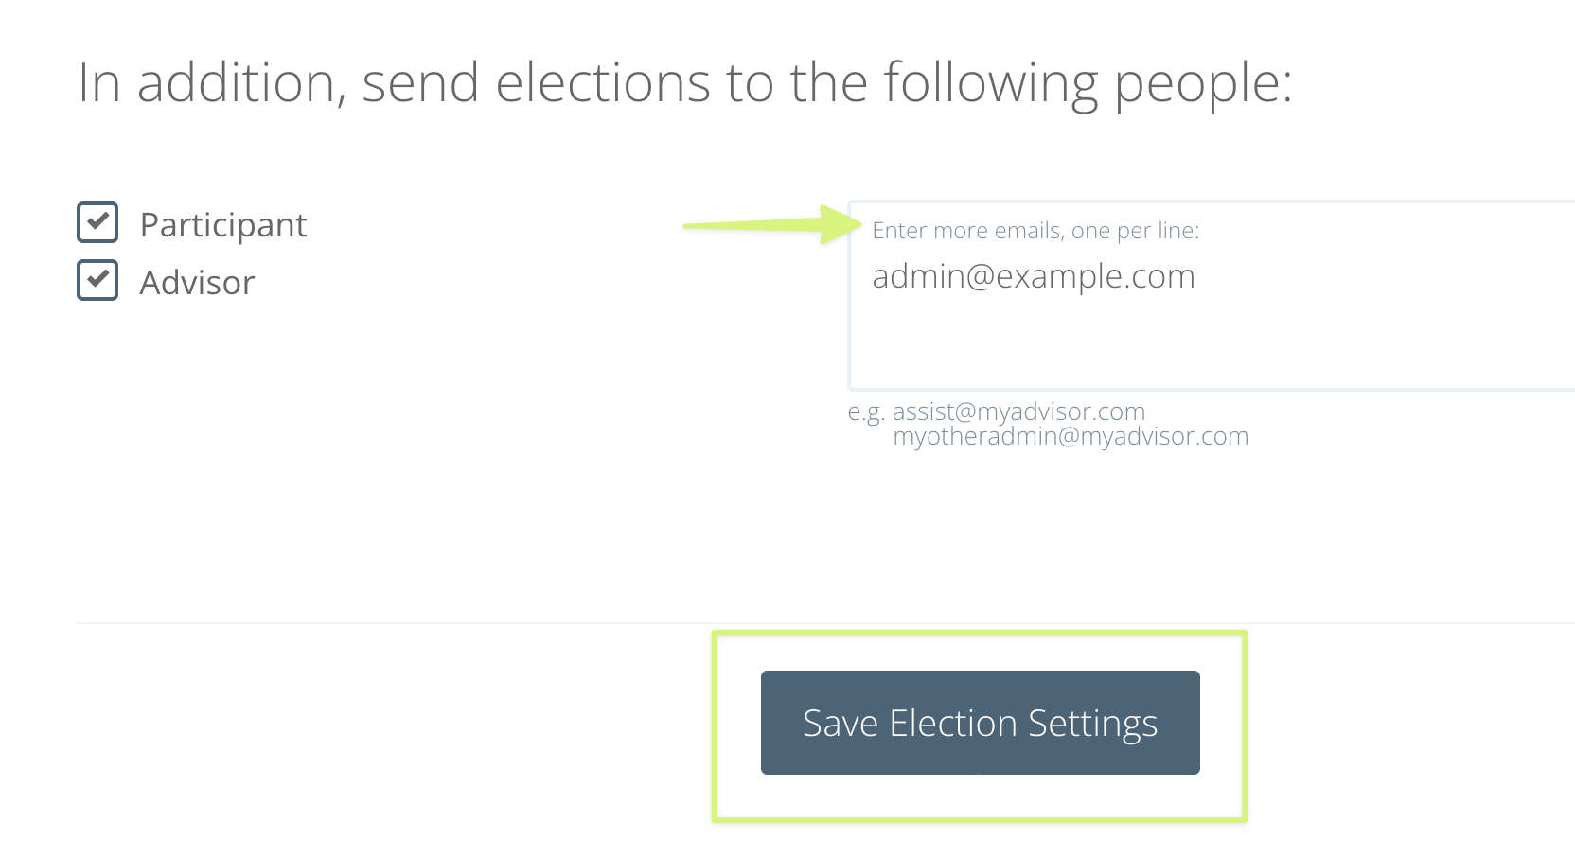Click the word 'people:' in the heading
Image resolution: width=1575 pixels, height=857 pixels.
tap(1202, 83)
